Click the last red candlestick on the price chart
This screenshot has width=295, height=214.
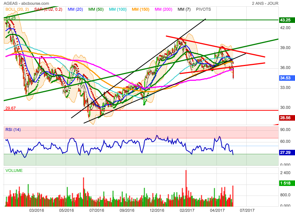coord(233,74)
